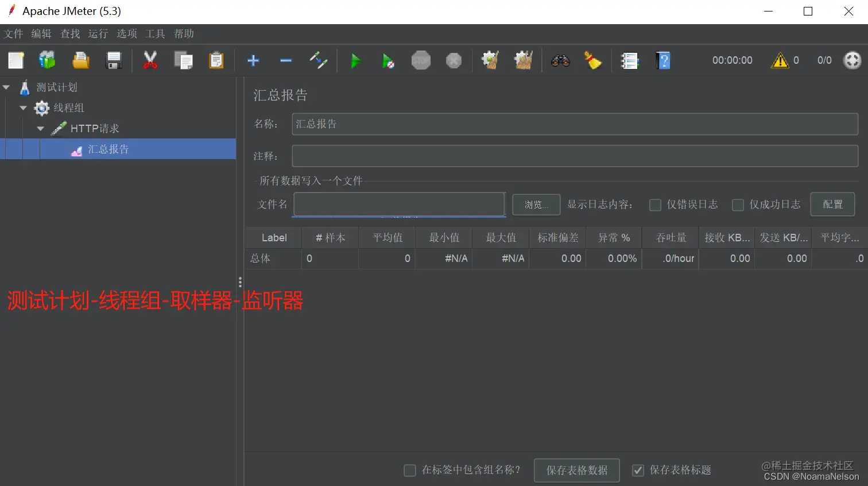This screenshot has width=868, height=486.
Task: Collapse the 测试计划 root node
Action: pyautogui.click(x=6, y=87)
